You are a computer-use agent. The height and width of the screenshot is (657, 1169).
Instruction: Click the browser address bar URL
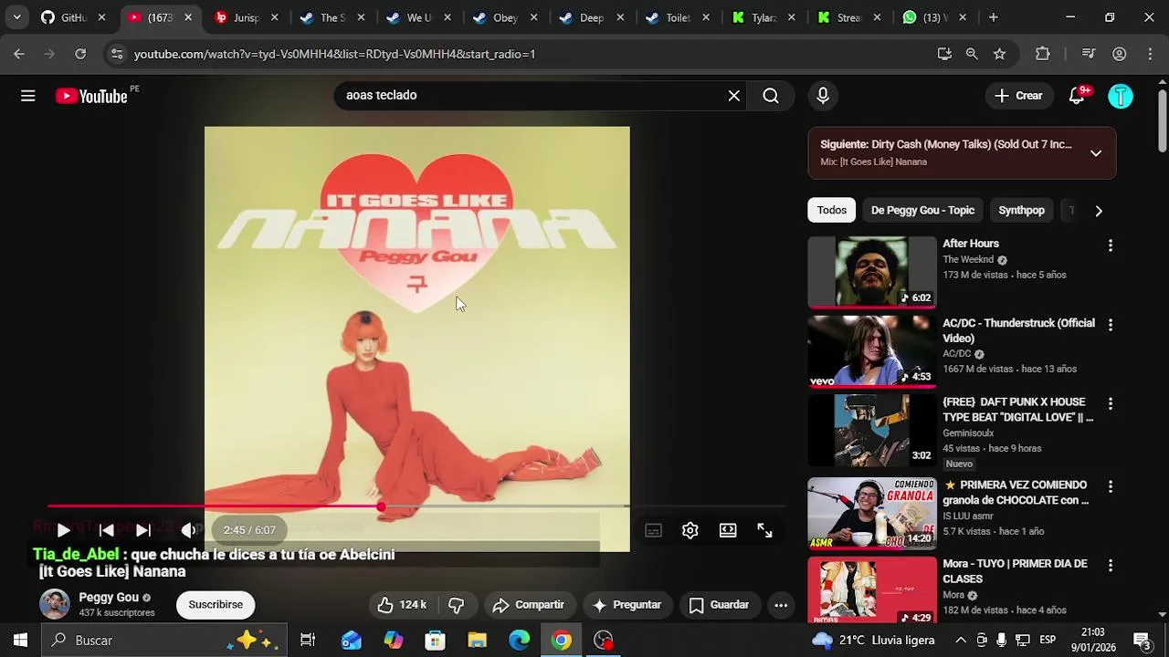[x=334, y=54]
